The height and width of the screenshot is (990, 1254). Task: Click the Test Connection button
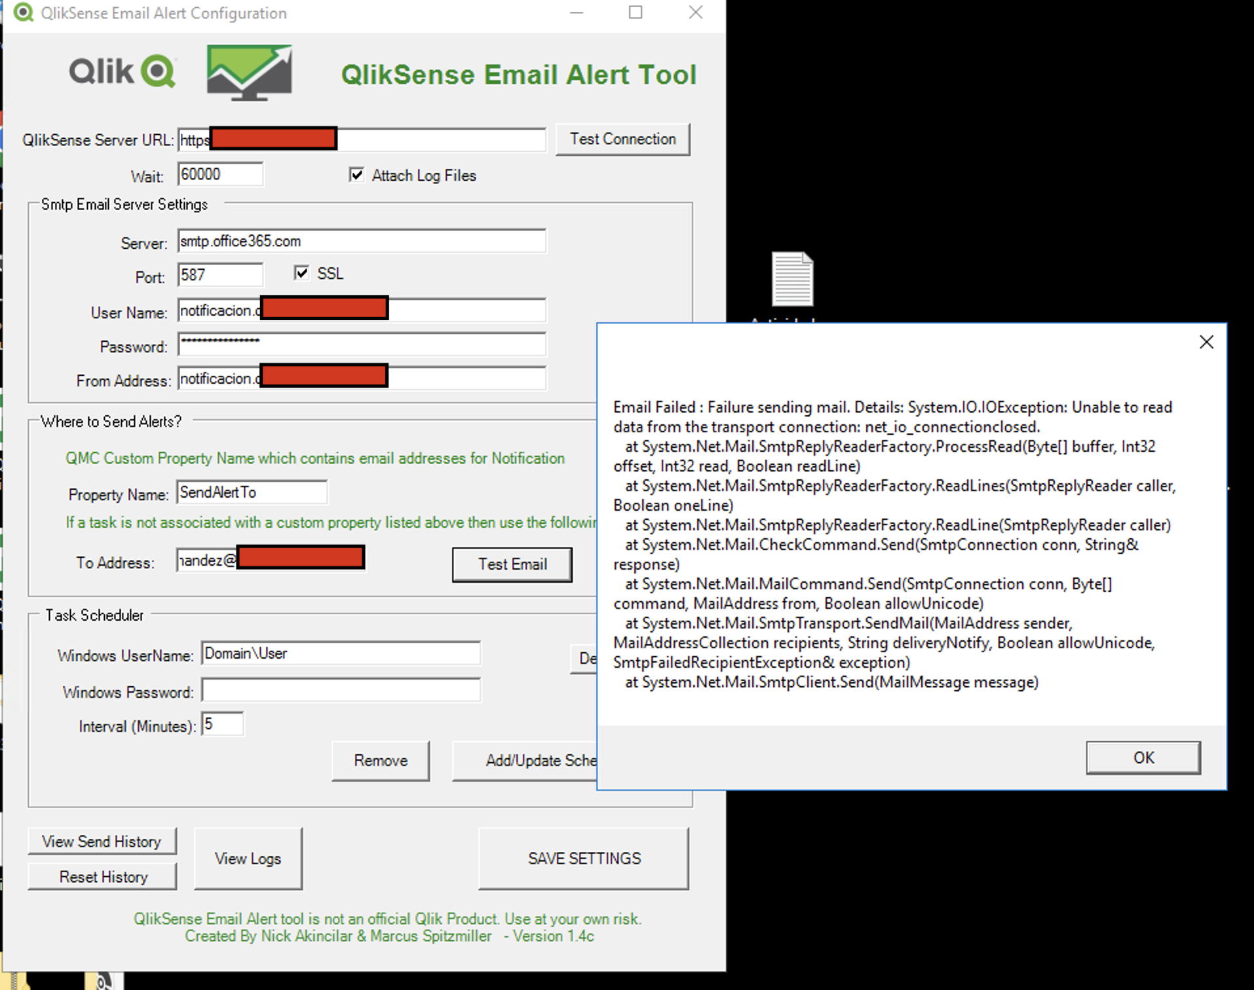(x=622, y=139)
